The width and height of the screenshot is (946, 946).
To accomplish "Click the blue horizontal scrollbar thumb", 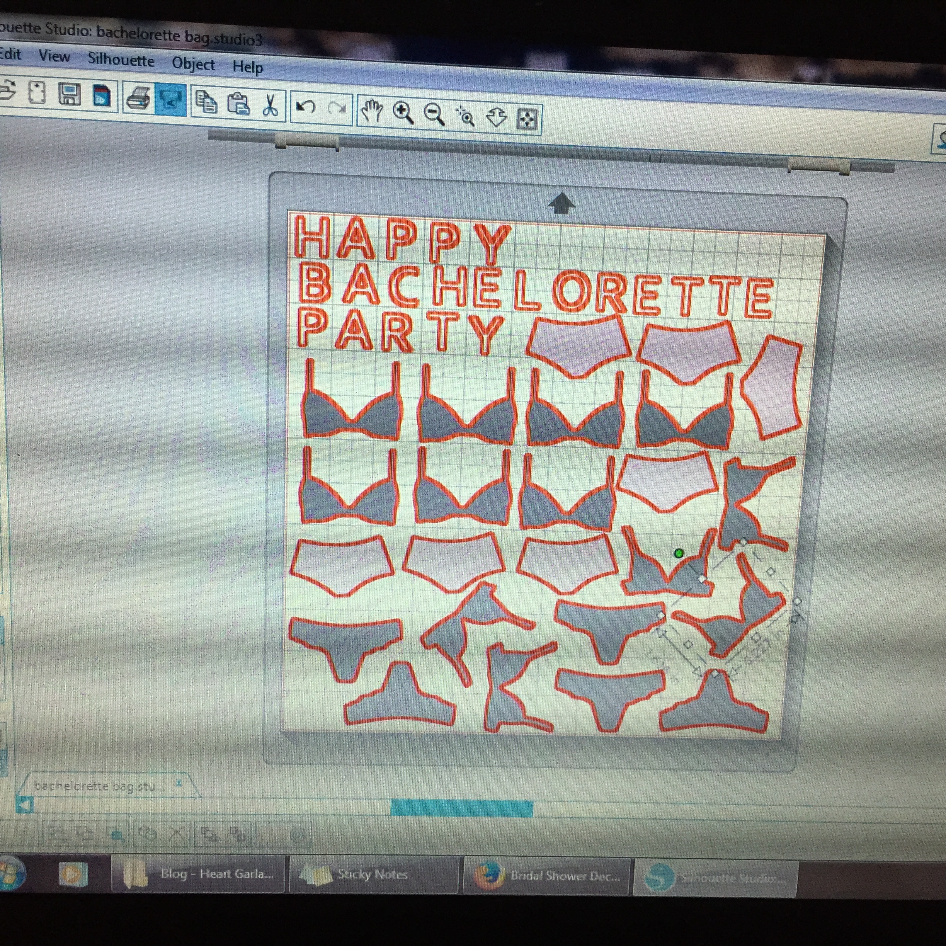I will (461, 808).
